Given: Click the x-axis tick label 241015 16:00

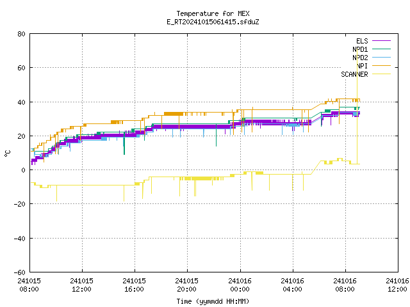Looking at the screenshot, I should [x=134, y=285].
